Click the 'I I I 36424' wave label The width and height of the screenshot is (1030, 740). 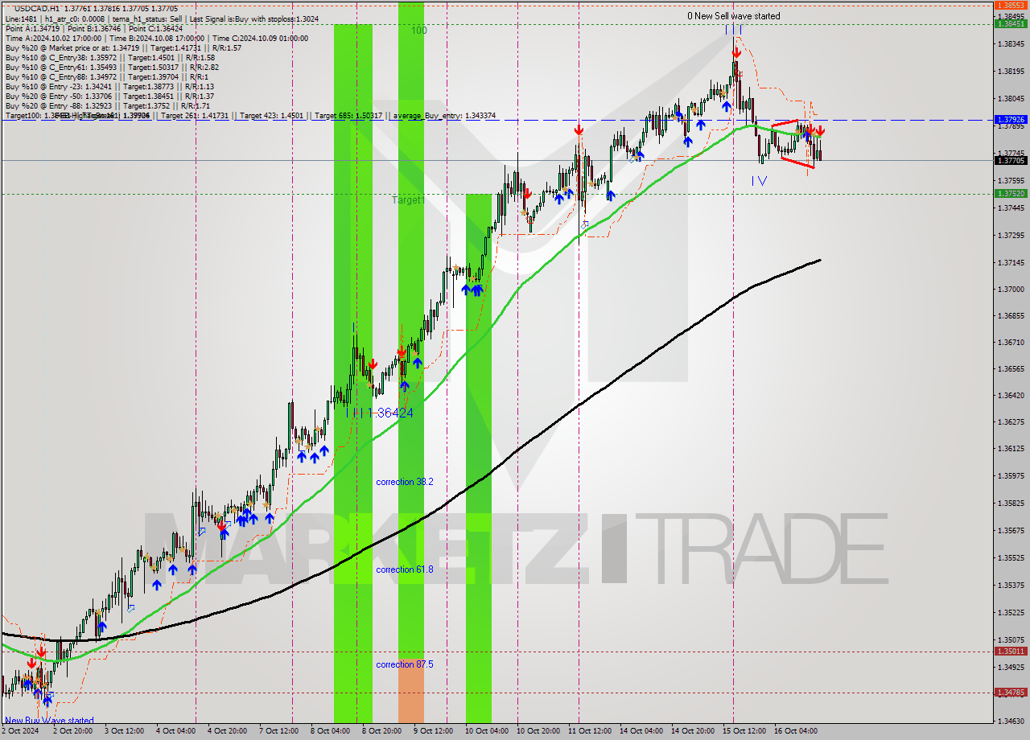click(x=381, y=413)
